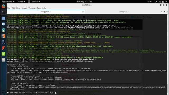Maximize the terminal window
The image size is (169, 95).
click(163, 5)
